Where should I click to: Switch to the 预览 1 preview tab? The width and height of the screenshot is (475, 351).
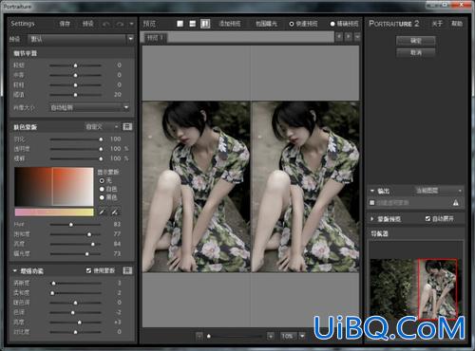(x=155, y=38)
